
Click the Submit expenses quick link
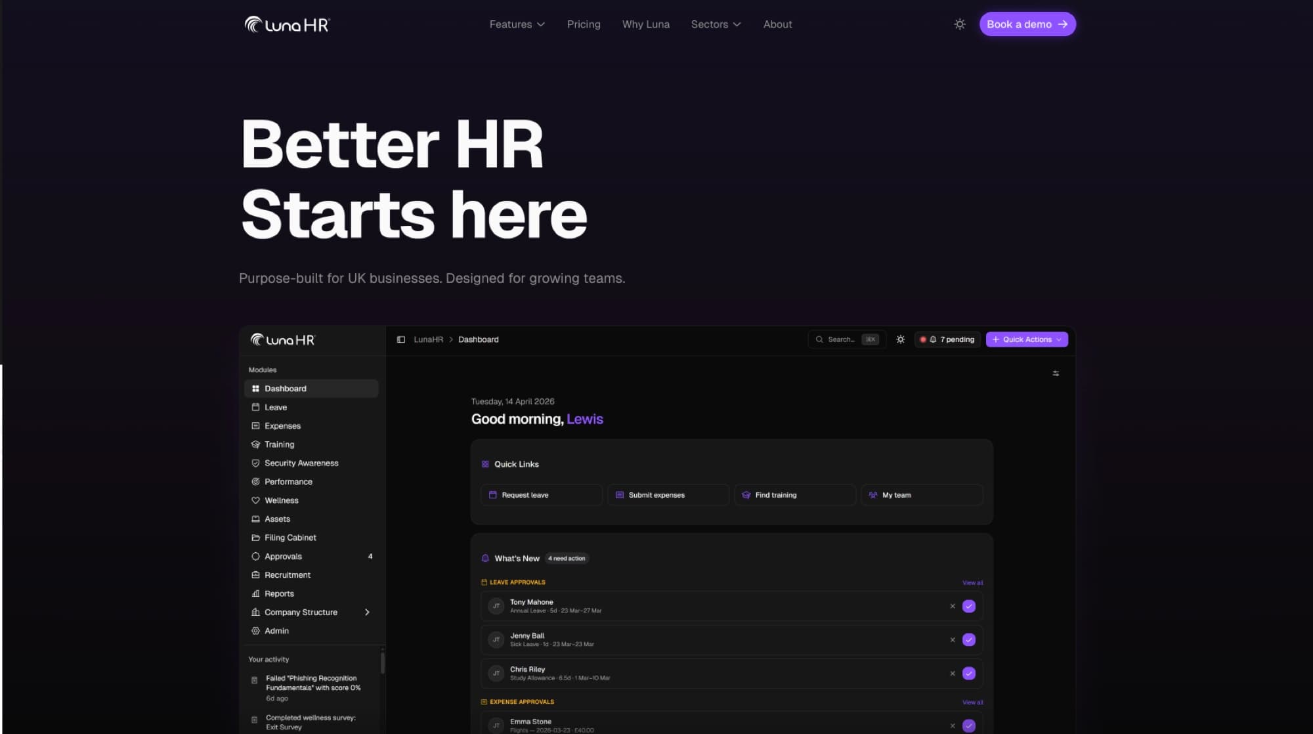pyautogui.click(x=668, y=495)
